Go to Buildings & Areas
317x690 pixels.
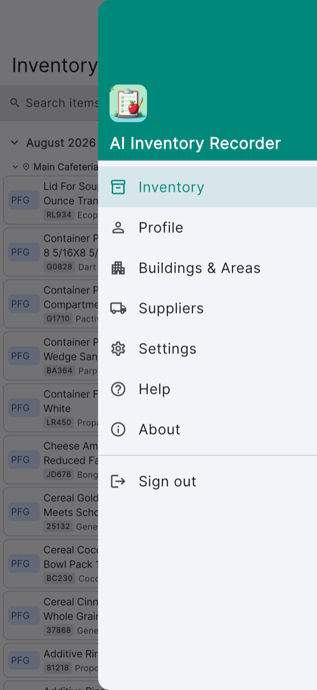207,268
